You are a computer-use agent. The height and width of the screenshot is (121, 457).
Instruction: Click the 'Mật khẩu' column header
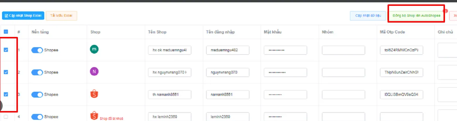click(x=273, y=32)
